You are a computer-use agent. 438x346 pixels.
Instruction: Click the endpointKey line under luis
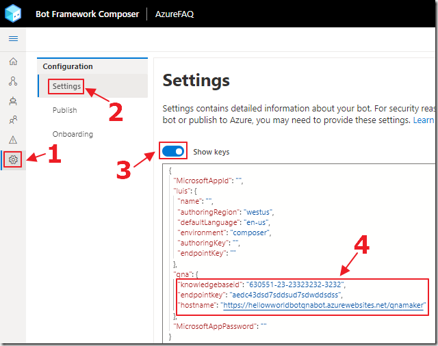207,254
